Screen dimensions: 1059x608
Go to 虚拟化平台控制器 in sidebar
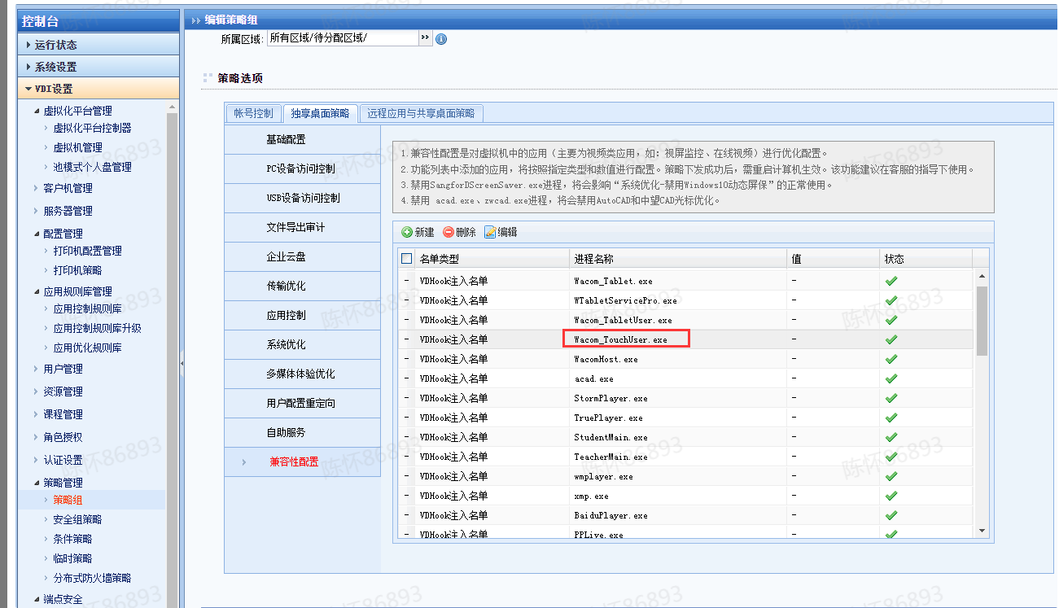[92, 128]
